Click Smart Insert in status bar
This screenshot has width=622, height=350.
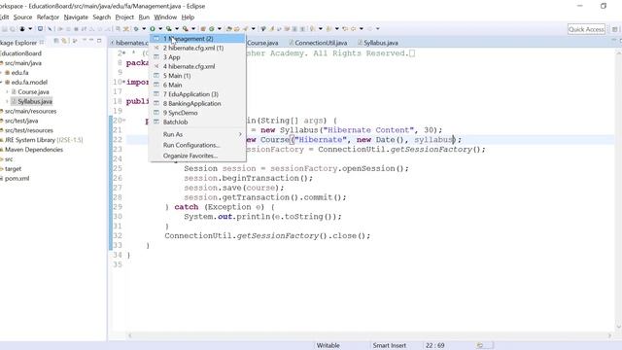click(x=389, y=345)
